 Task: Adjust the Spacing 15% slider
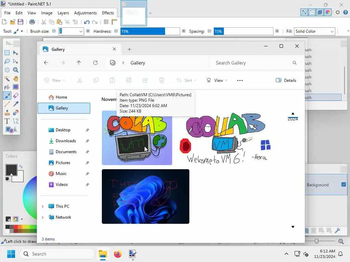tap(243, 31)
